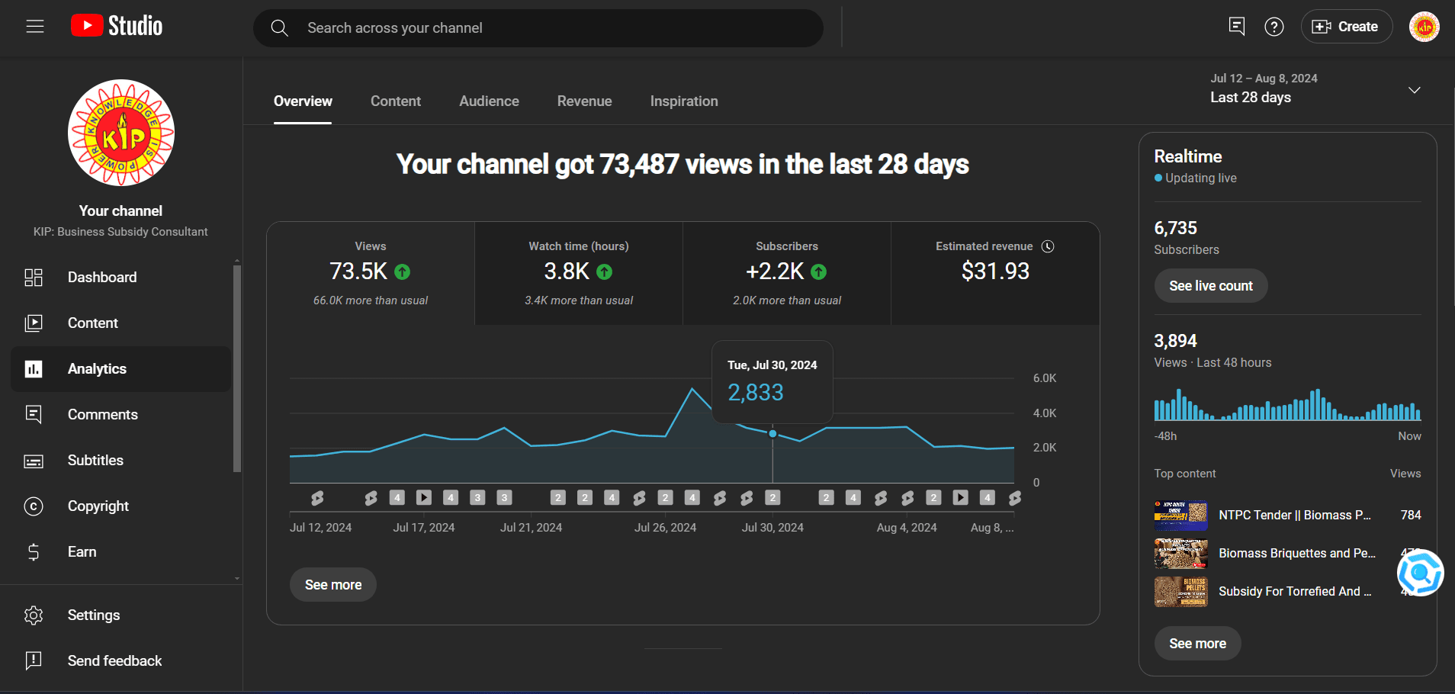Image resolution: width=1455 pixels, height=694 pixels.
Task: Select the Estimated revenue card
Action: (995, 273)
